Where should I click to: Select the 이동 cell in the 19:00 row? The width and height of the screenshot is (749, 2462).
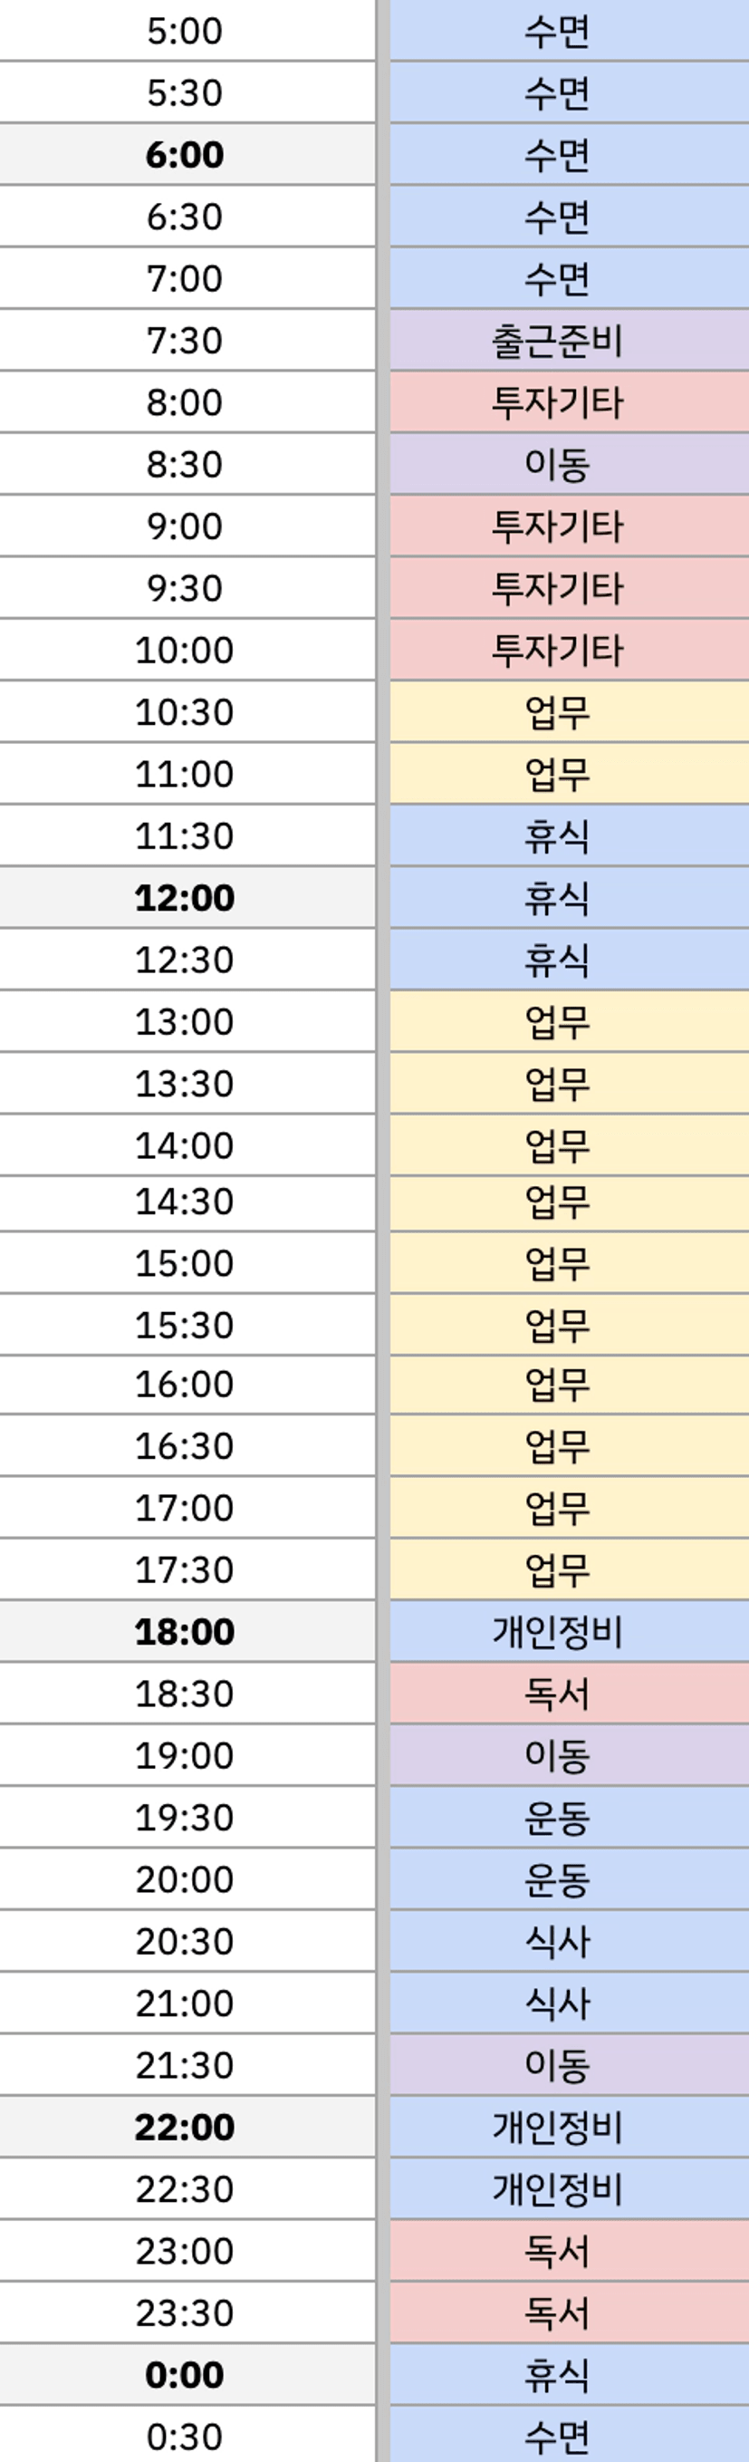(x=557, y=1754)
